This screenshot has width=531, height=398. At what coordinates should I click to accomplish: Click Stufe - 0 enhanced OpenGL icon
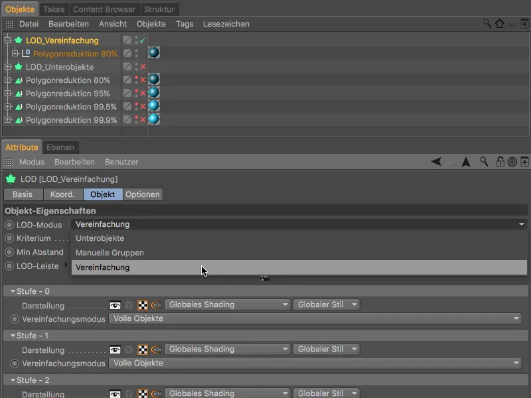coord(156,305)
